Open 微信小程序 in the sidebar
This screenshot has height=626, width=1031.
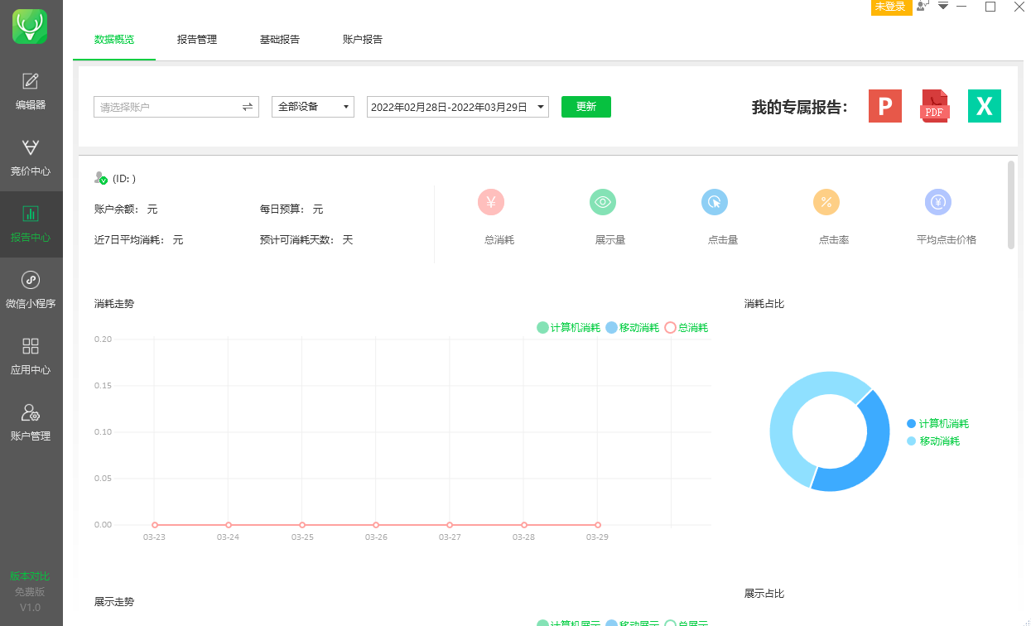31,290
